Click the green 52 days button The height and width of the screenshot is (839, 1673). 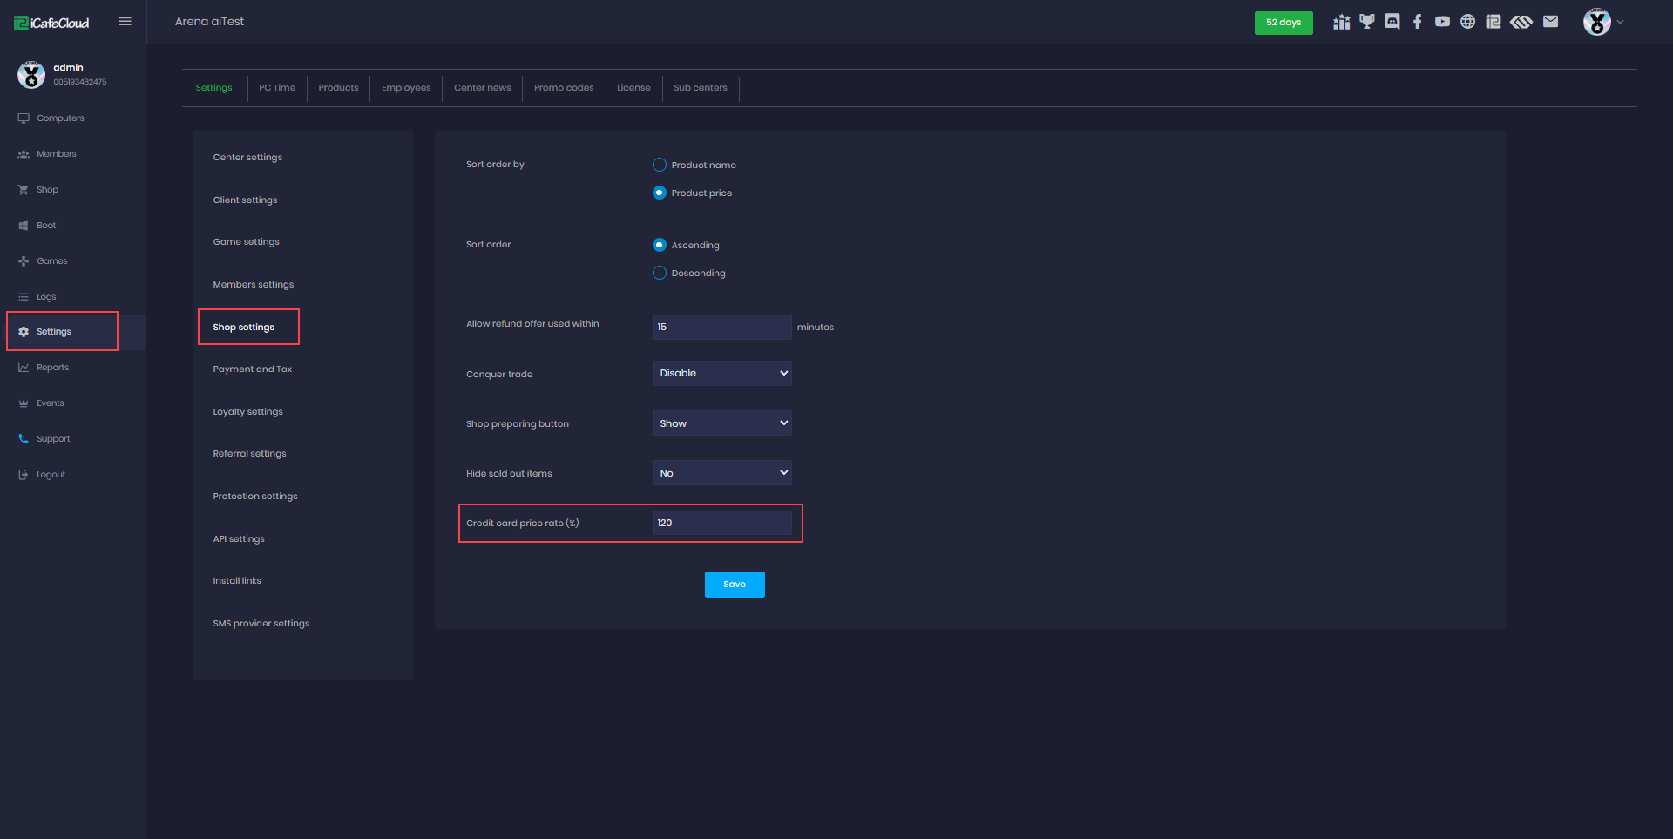(x=1283, y=23)
